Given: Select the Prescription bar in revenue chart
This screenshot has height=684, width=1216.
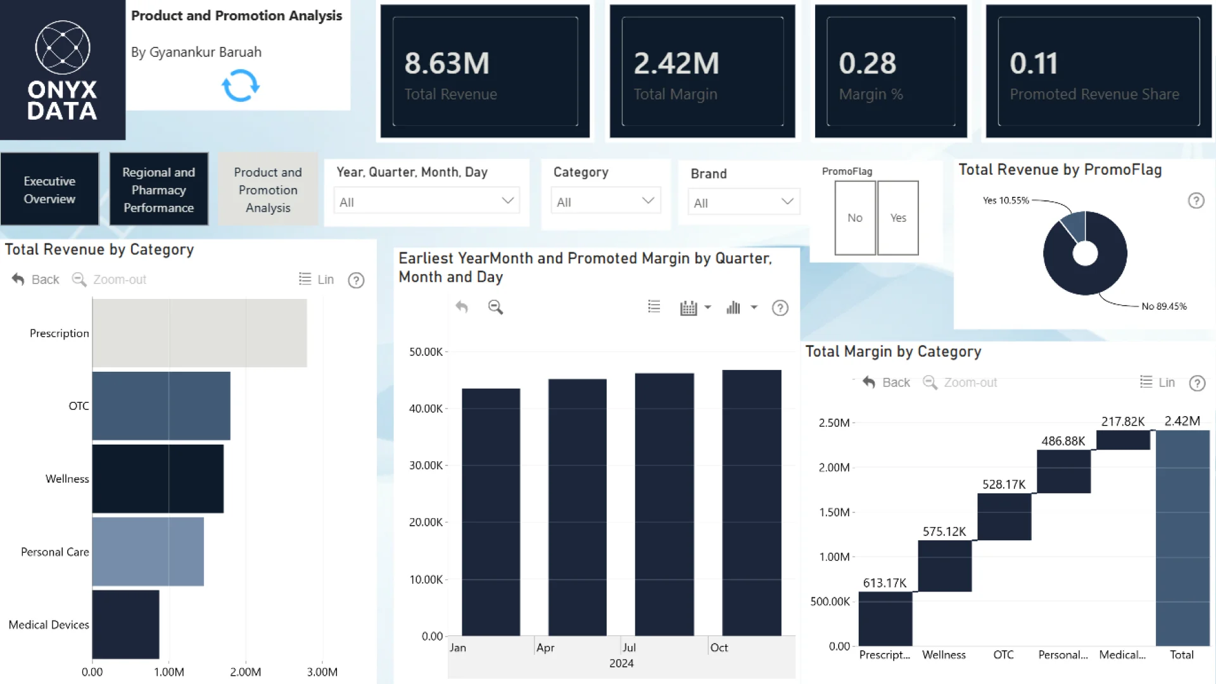Looking at the screenshot, I should (x=199, y=333).
